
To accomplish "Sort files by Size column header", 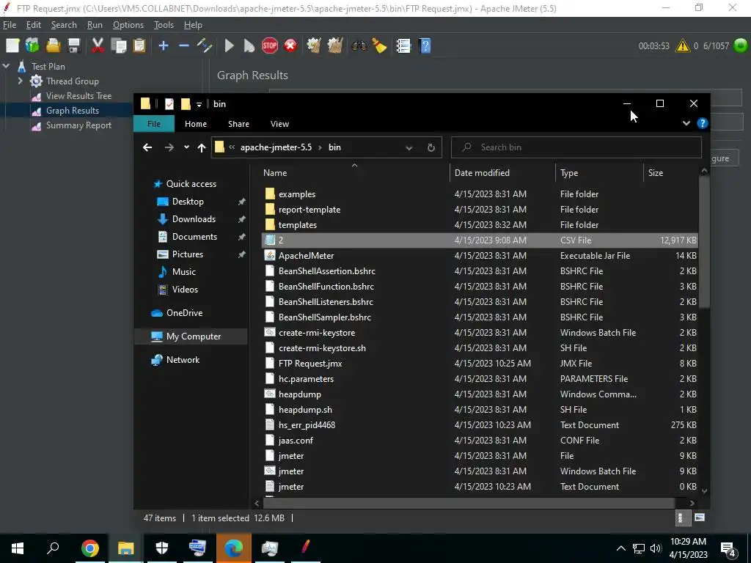I will point(670,173).
